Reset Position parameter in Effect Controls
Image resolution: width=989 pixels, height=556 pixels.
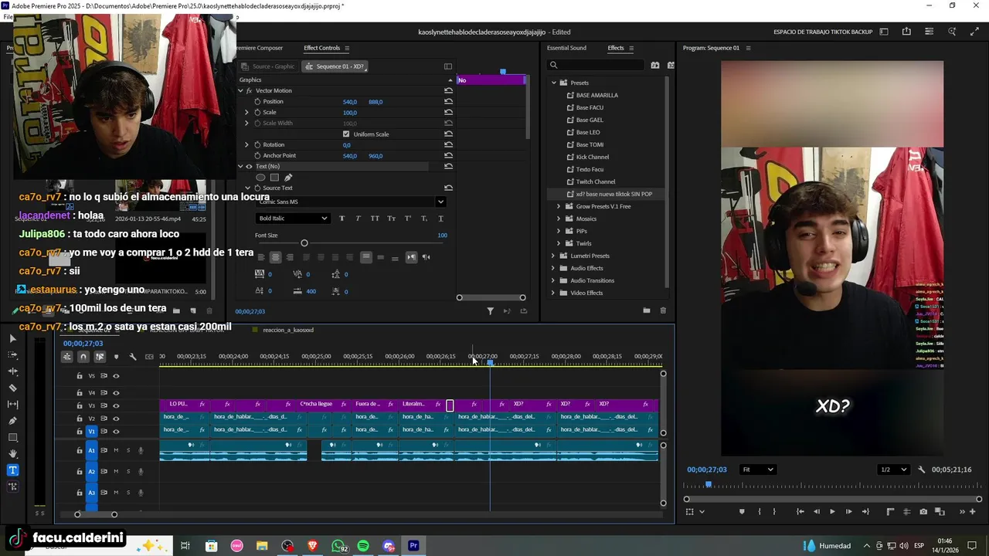[448, 102]
